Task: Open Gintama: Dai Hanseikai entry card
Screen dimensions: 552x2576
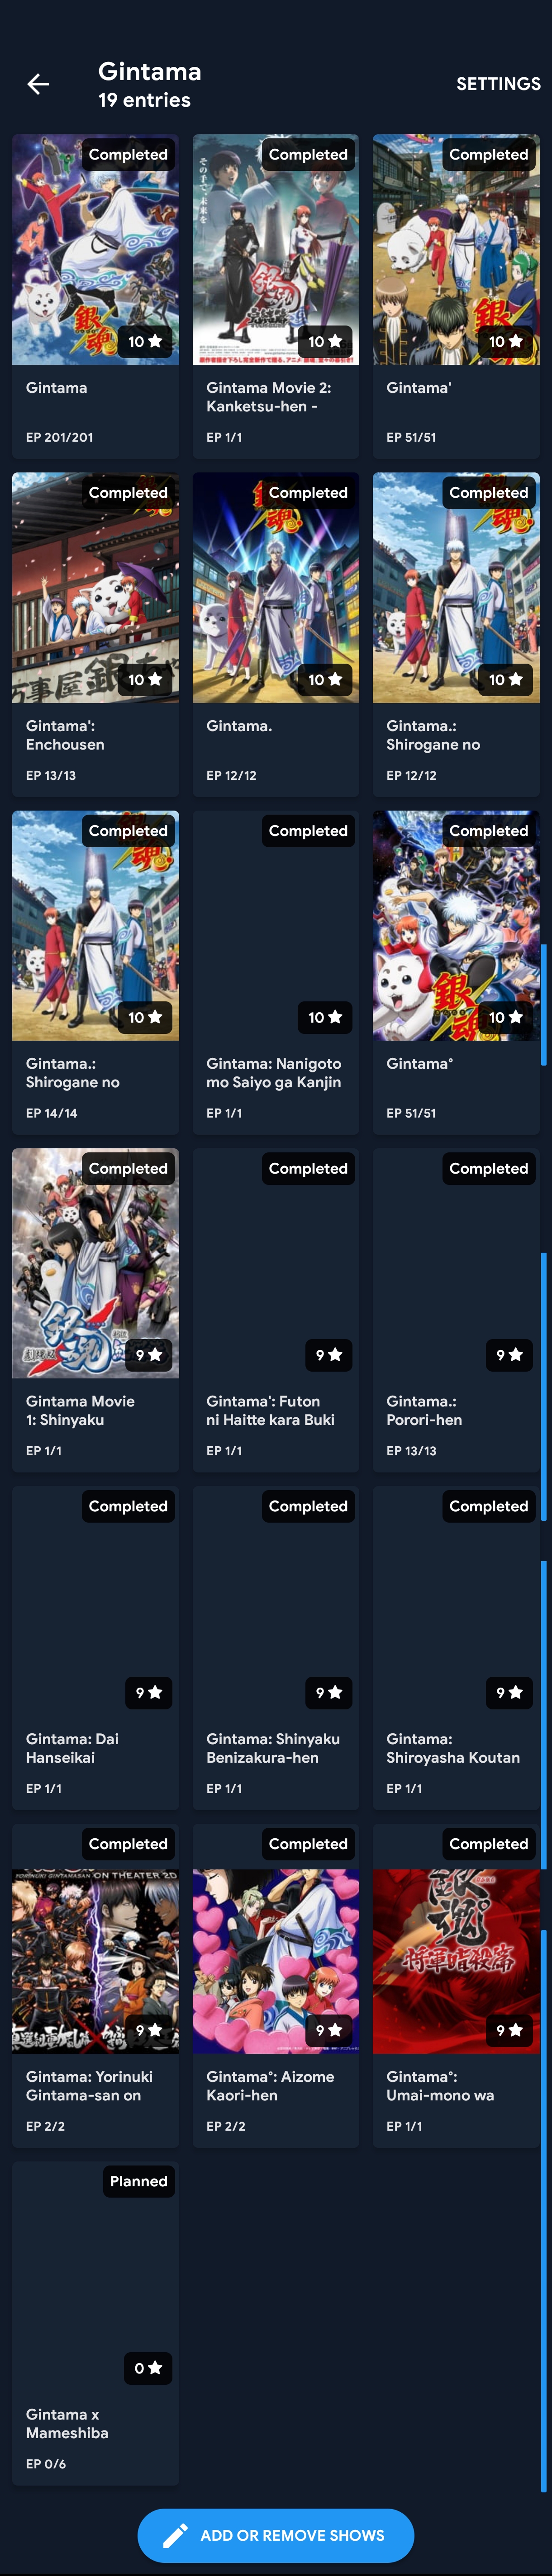Action: click(96, 1647)
